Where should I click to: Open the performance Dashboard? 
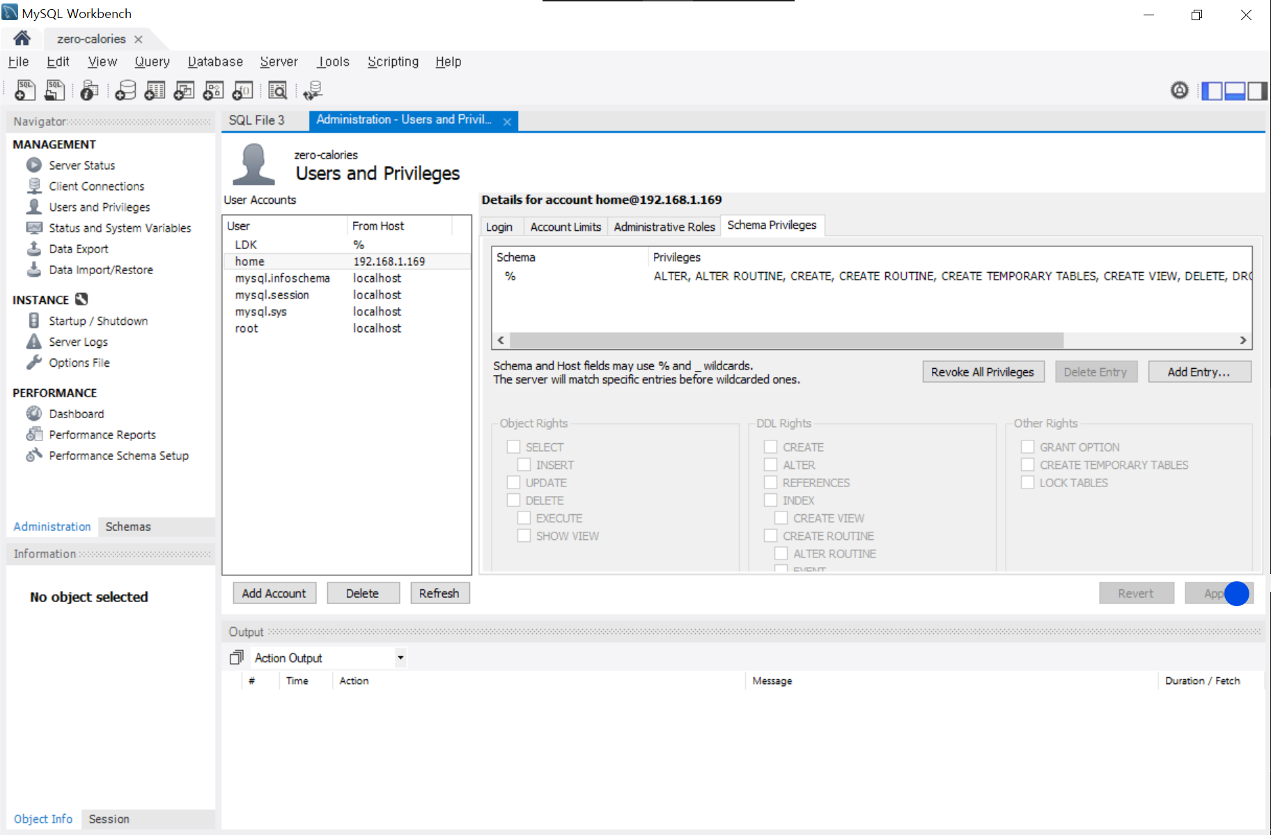coord(76,413)
